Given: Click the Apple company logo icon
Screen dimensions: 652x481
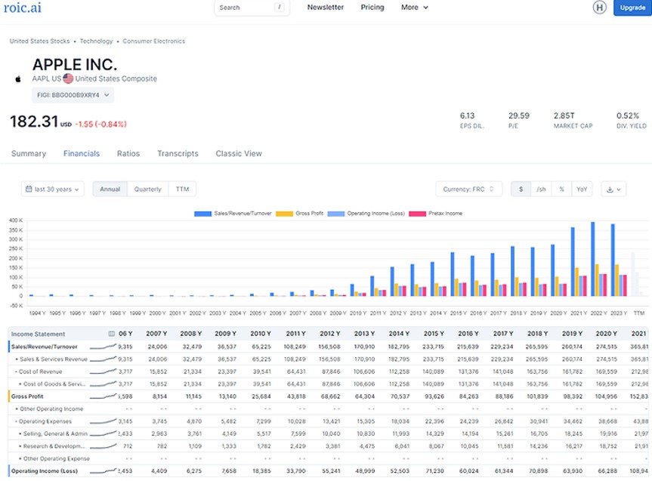Looking at the screenshot, I should (18, 79).
